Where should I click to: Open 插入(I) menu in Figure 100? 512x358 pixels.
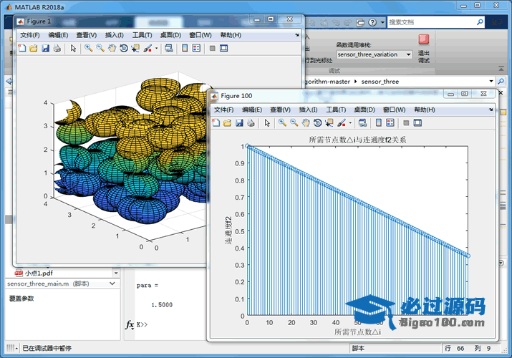coord(308,110)
